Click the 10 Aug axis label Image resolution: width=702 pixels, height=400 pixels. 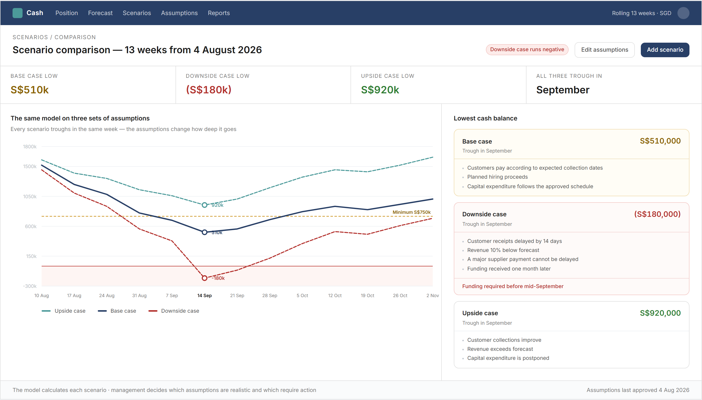point(41,296)
